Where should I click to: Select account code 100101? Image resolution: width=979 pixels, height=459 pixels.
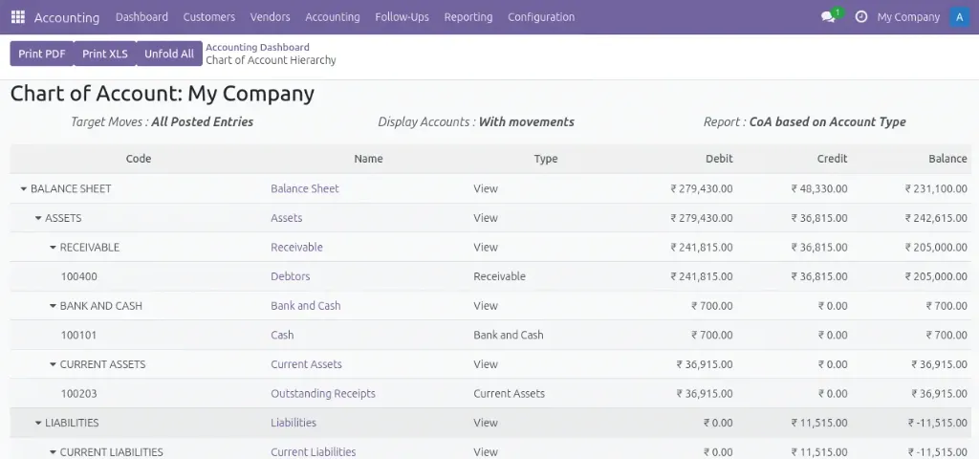point(78,336)
